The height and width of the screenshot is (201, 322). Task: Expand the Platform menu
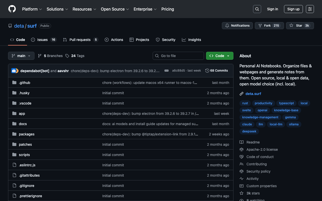[x=32, y=9]
